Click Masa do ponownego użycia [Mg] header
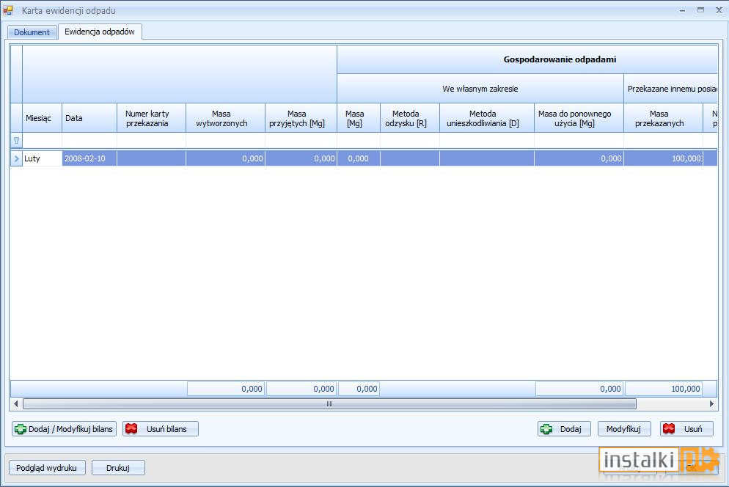Image resolution: width=729 pixels, height=487 pixels. (579, 118)
